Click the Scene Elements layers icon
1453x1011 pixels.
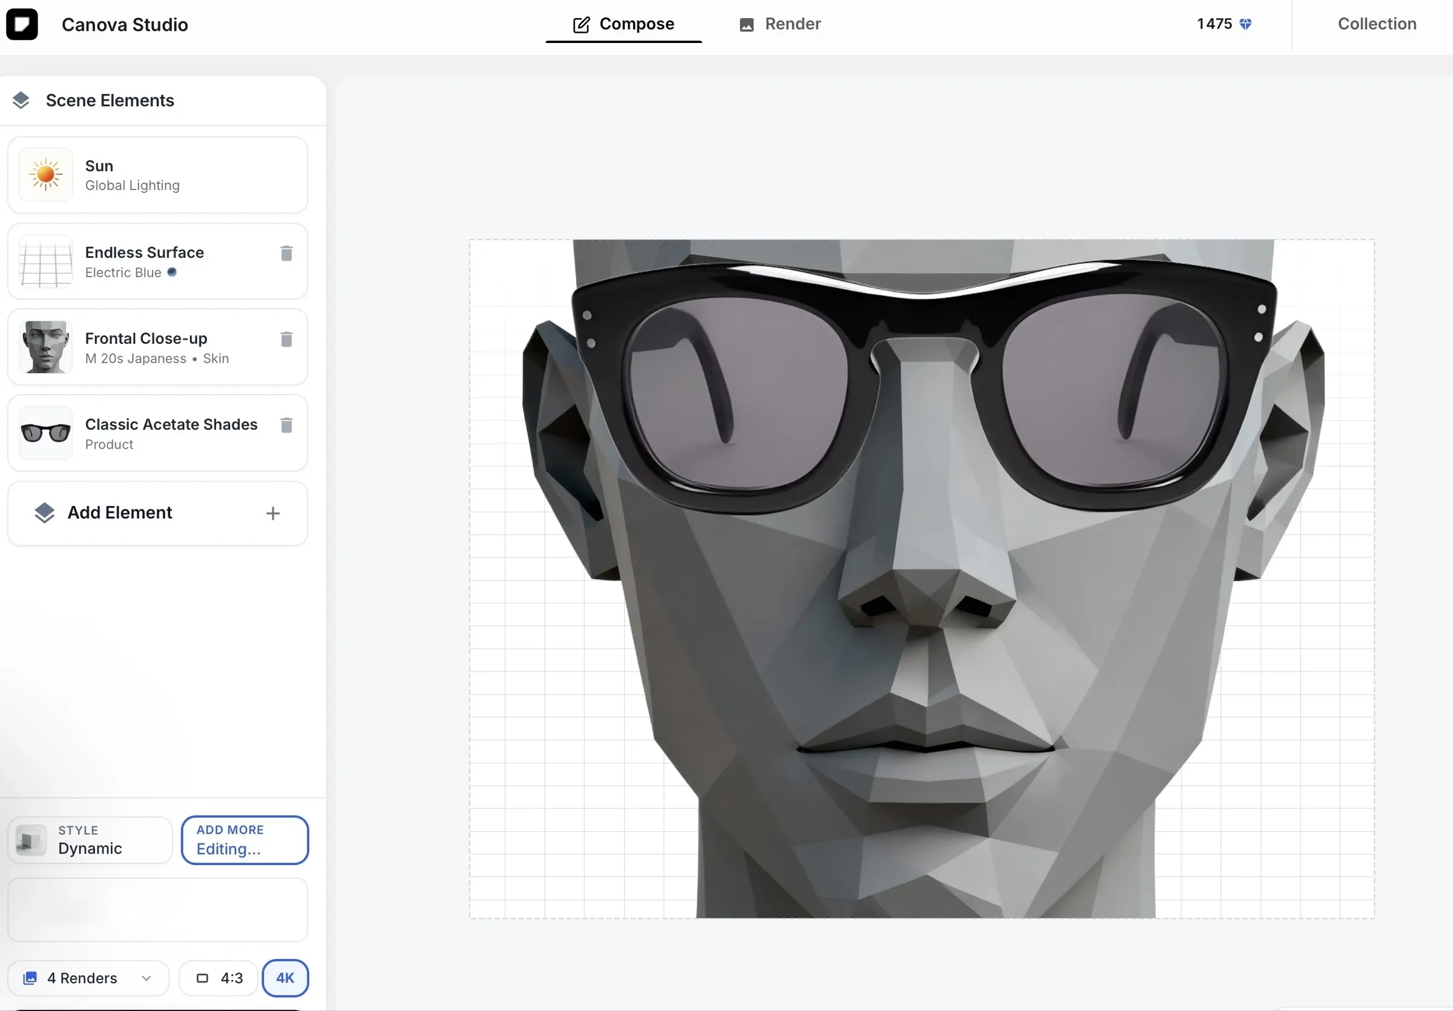coord(21,100)
